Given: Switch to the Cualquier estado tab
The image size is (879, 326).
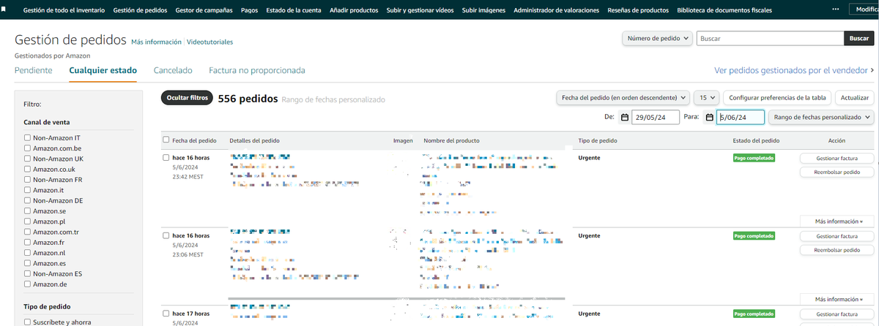Looking at the screenshot, I should click(x=103, y=70).
